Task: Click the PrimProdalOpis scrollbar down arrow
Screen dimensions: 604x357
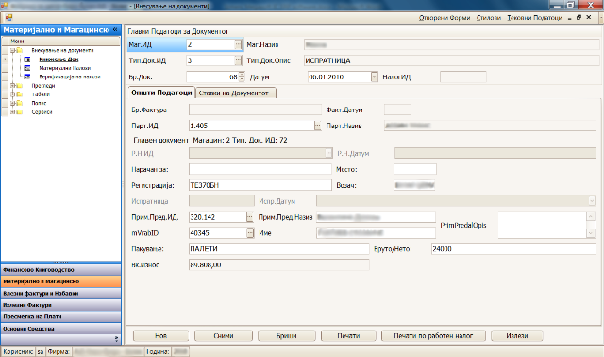Action: pyautogui.click(x=591, y=233)
